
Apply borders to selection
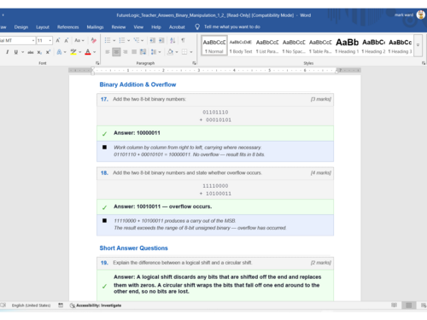(x=184, y=52)
